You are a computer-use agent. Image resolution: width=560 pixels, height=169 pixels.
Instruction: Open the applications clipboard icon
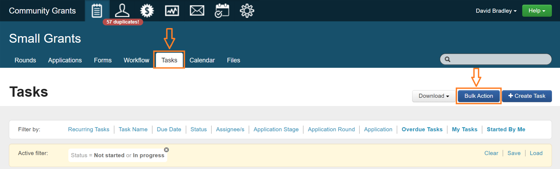(x=97, y=11)
